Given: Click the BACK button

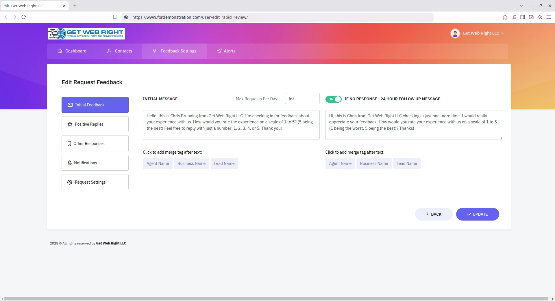Looking at the screenshot, I should 434,214.
